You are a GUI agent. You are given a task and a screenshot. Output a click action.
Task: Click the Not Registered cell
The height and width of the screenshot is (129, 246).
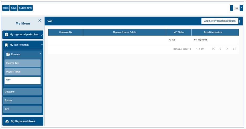coord(200,40)
